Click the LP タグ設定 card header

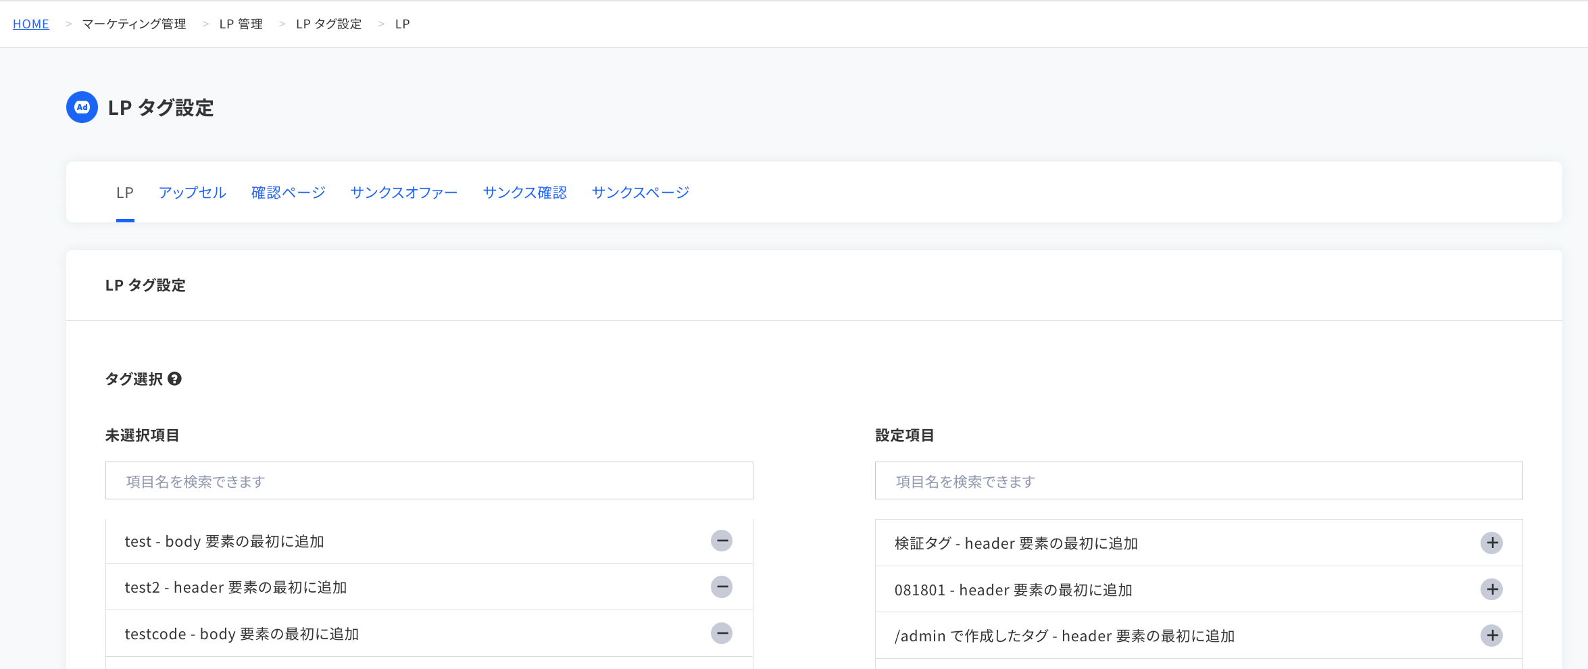coord(145,285)
